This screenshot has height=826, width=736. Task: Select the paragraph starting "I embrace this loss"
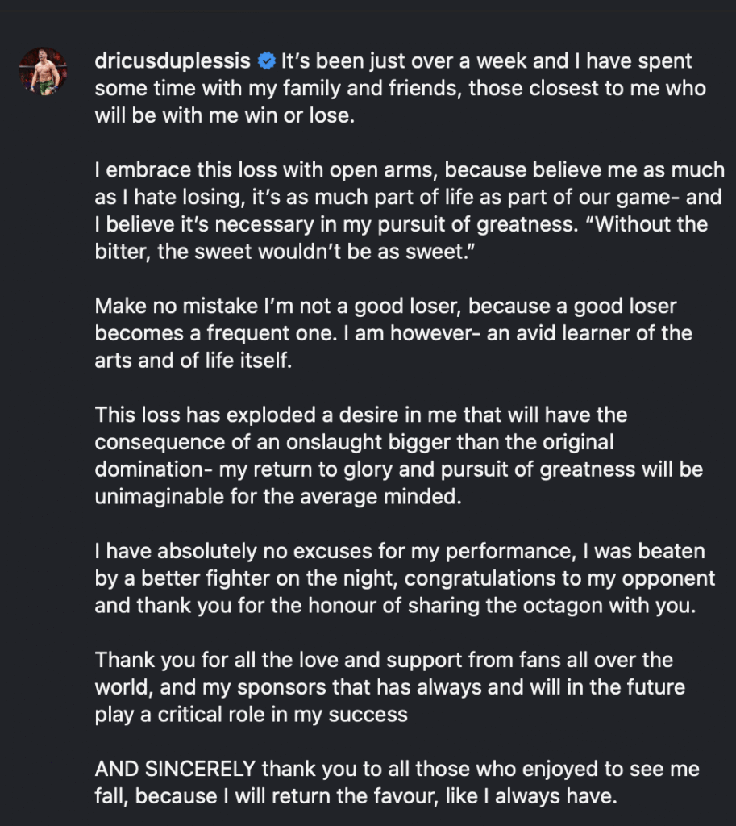tap(410, 211)
